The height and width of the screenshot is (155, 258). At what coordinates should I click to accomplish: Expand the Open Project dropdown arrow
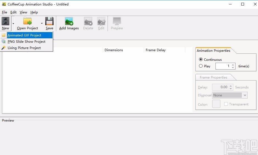coord(42,24)
